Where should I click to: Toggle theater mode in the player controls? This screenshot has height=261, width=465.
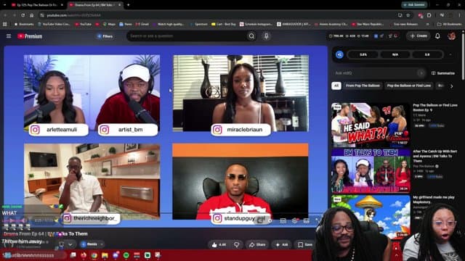(x=307, y=220)
